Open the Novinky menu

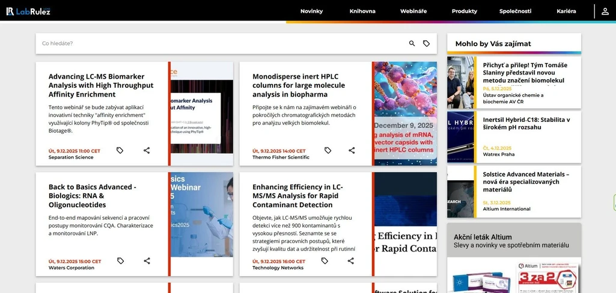pyautogui.click(x=311, y=11)
